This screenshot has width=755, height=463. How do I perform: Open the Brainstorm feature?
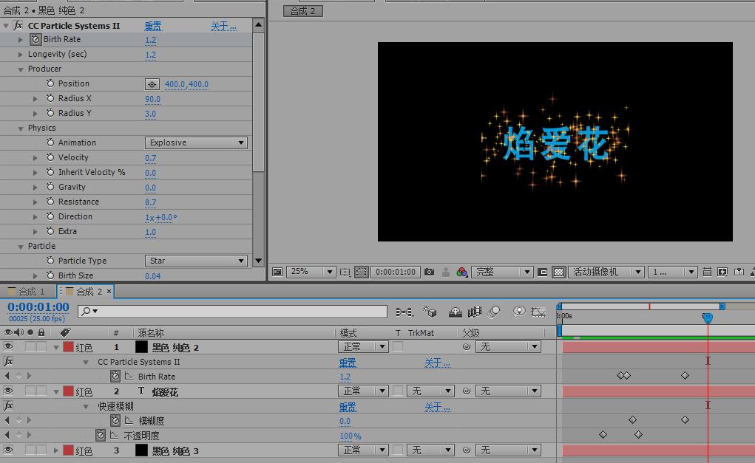[518, 312]
